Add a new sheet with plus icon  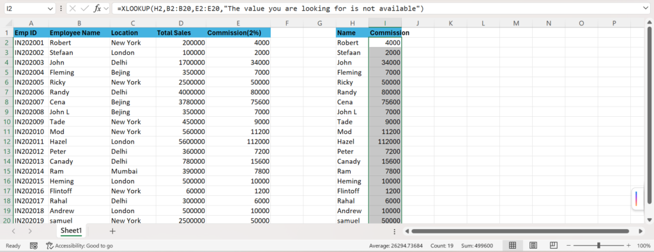(112, 231)
